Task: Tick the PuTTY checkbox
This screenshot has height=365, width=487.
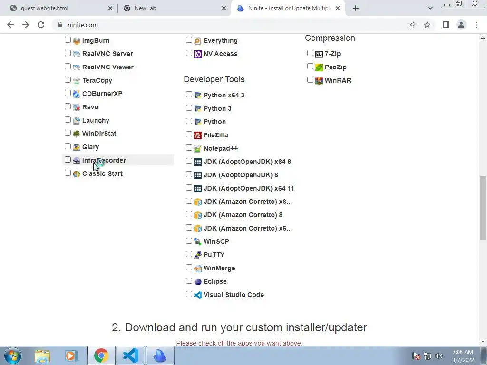Action: click(189, 254)
